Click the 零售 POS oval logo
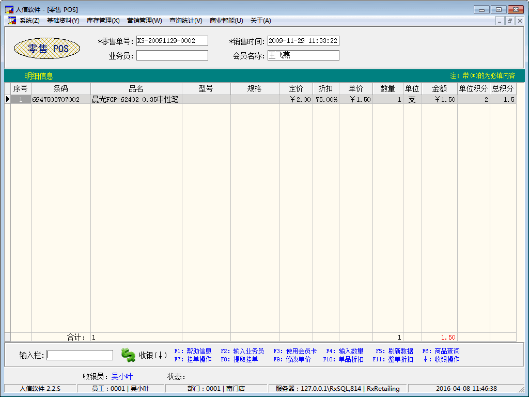This screenshot has width=529, height=397. (47, 49)
